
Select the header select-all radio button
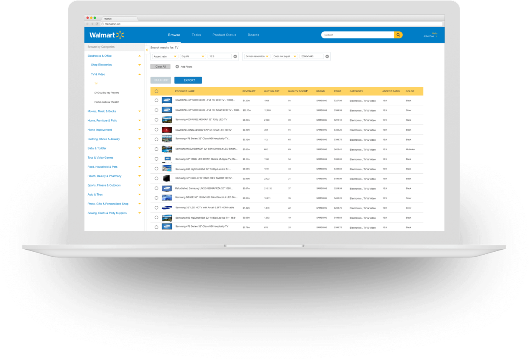156,91
